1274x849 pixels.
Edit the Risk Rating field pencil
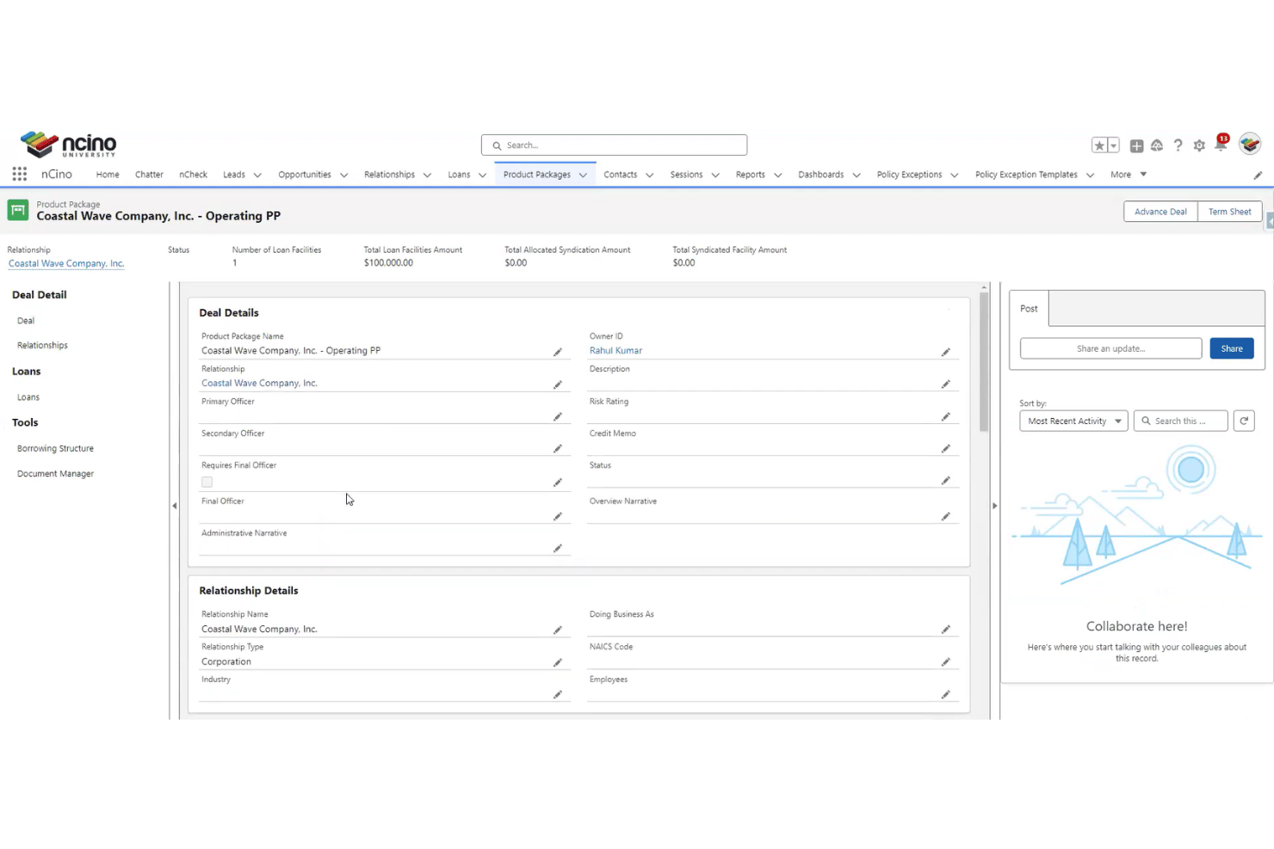coord(946,416)
